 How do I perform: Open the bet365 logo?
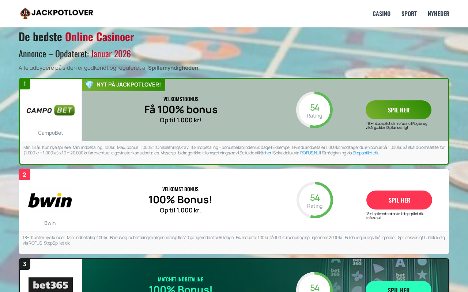[50, 285]
